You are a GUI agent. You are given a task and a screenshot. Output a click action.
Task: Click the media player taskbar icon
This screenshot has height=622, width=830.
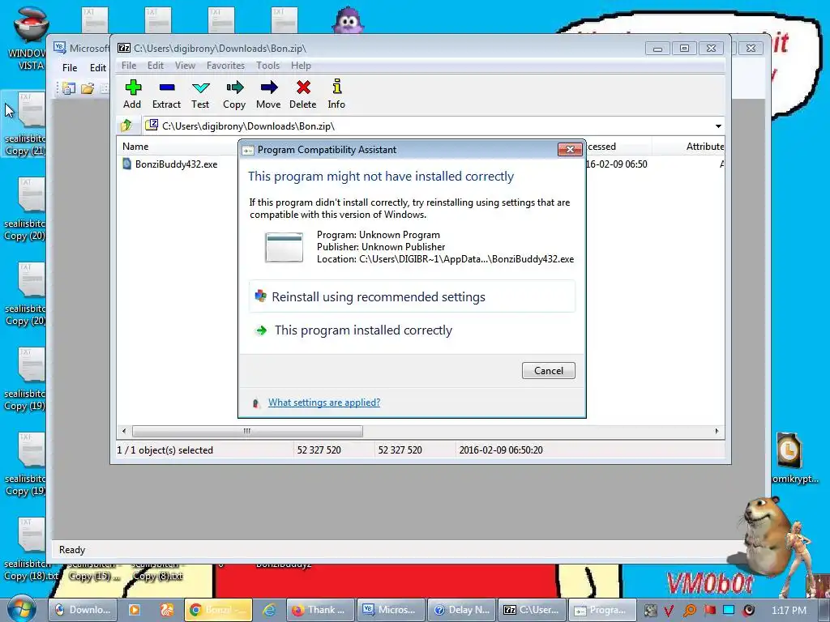point(135,610)
